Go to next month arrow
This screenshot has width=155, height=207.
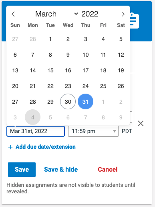[123, 14]
